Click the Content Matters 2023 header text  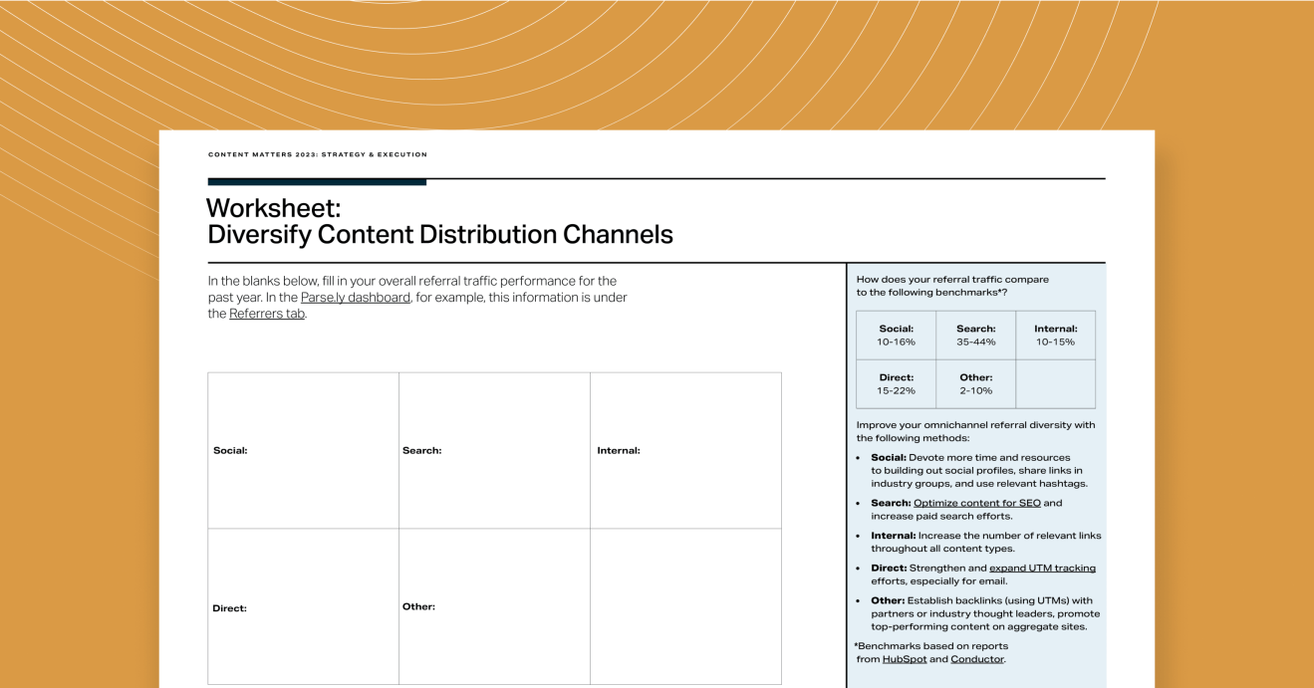click(x=318, y=155)
